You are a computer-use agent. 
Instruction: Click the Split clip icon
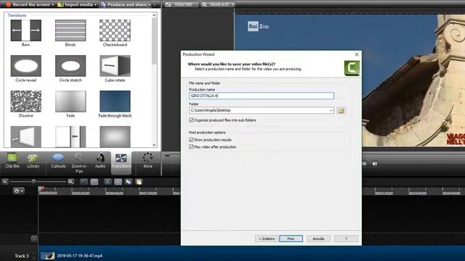(118, 182)
